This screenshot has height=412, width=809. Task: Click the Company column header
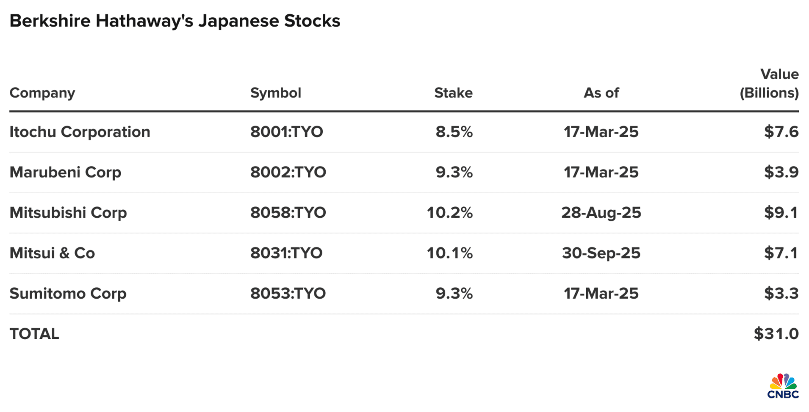click(42, 93)
